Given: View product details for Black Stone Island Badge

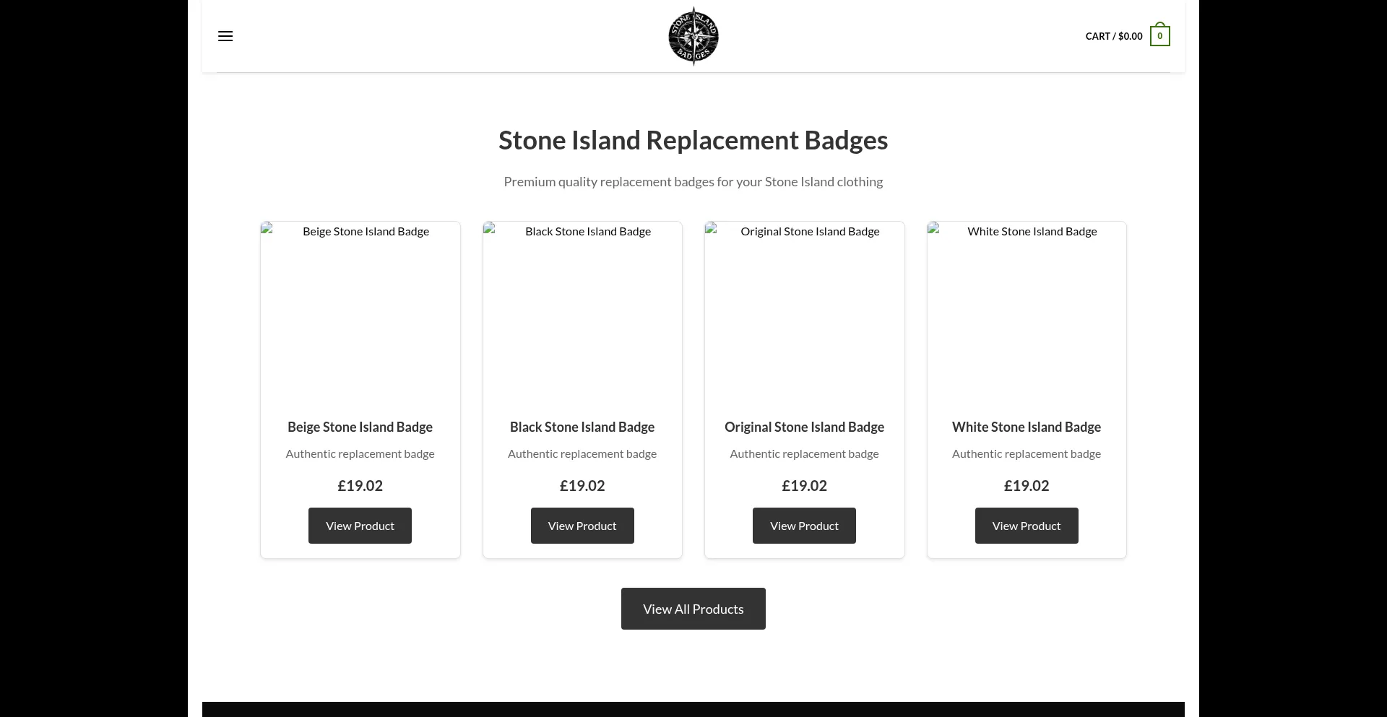Looking at the screenshot, I should 582,526.
